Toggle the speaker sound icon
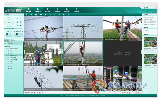Screen dimensions: 161x100 coord(46,15)
